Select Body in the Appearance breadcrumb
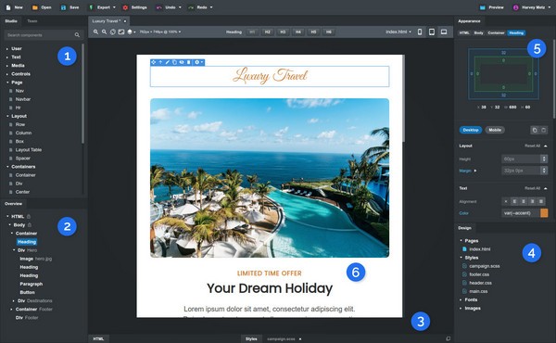 click(479, 32)
